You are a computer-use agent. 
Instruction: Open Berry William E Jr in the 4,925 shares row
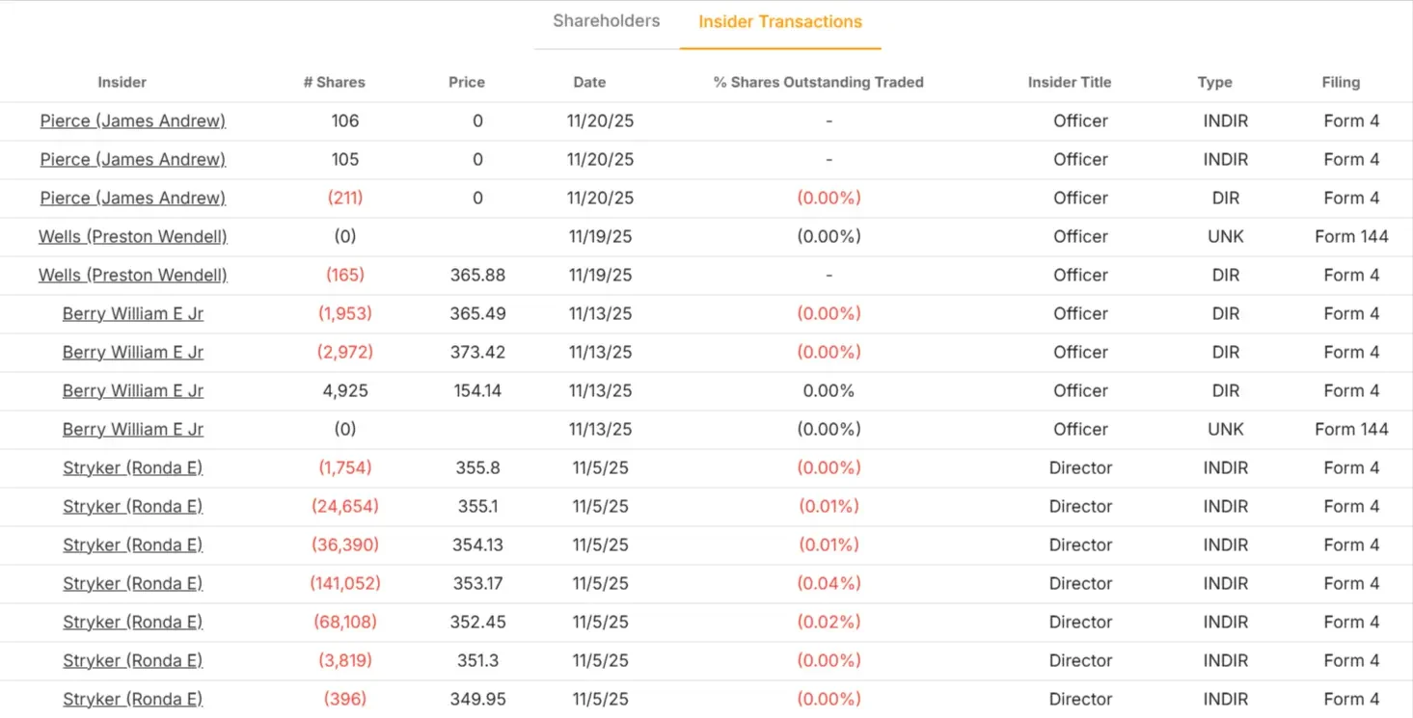(133, 390)
